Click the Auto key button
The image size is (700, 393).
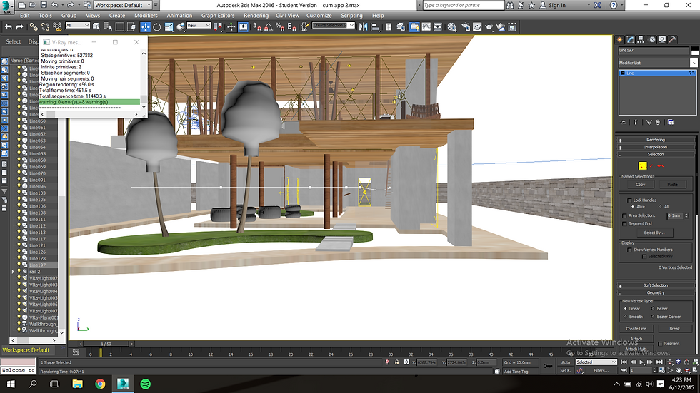566,362
